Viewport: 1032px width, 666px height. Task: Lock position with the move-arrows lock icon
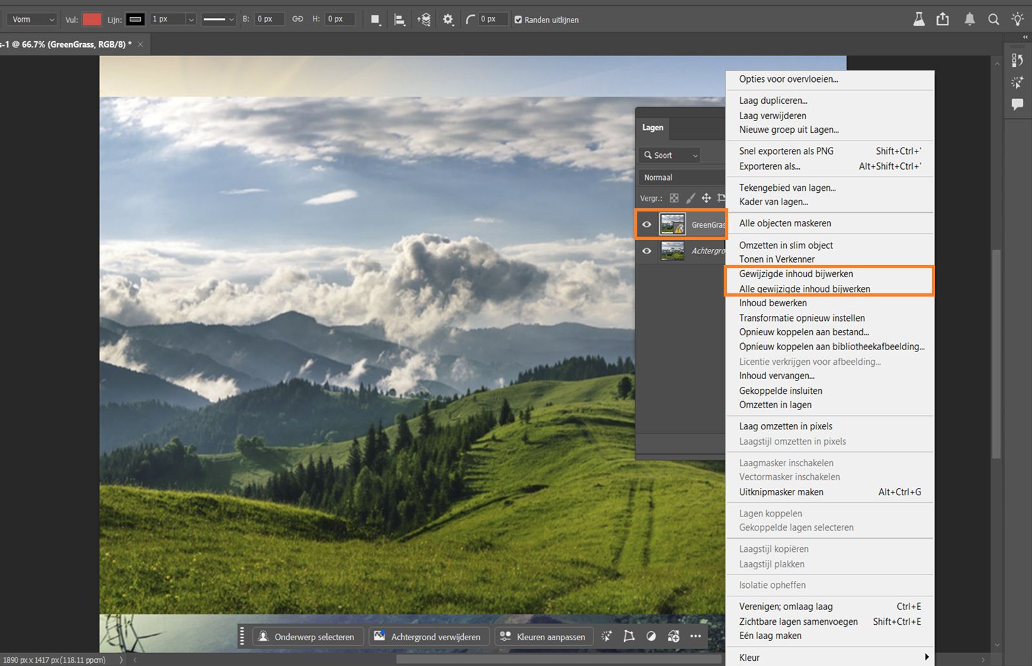(706, 198)
